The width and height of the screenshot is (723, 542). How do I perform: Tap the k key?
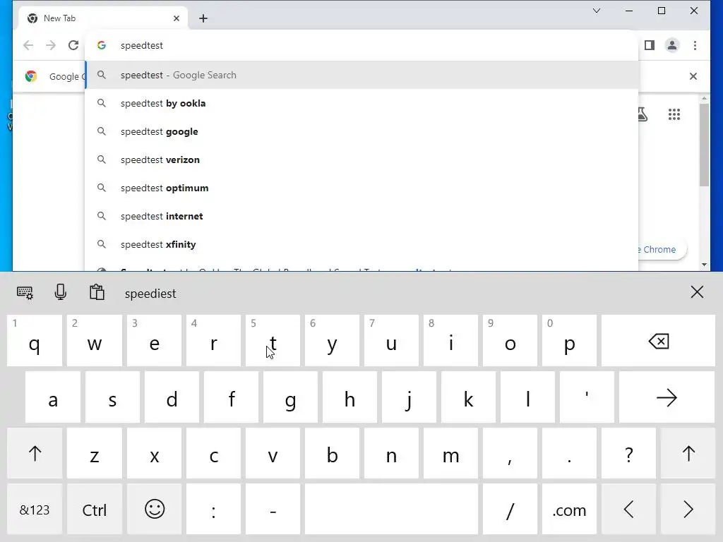click(469, 397)
